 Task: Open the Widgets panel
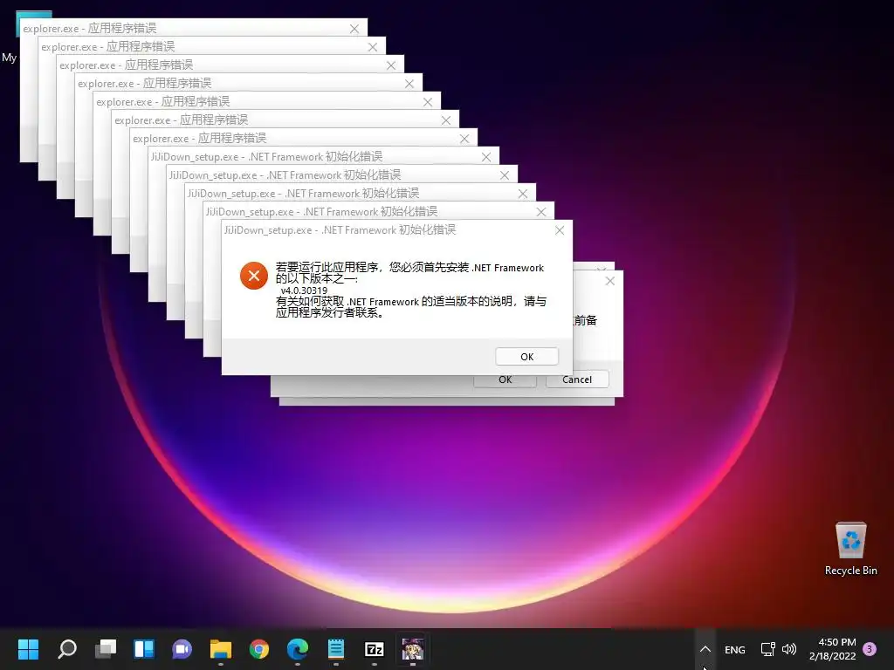pyautogui.click(x=144, y=649)
